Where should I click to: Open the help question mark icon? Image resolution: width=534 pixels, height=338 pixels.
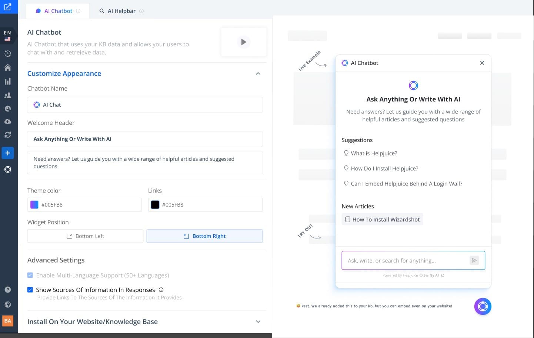pos(7,290)
